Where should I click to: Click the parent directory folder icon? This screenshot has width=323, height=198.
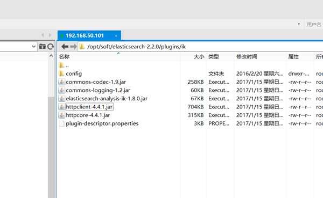click(61, 65)
